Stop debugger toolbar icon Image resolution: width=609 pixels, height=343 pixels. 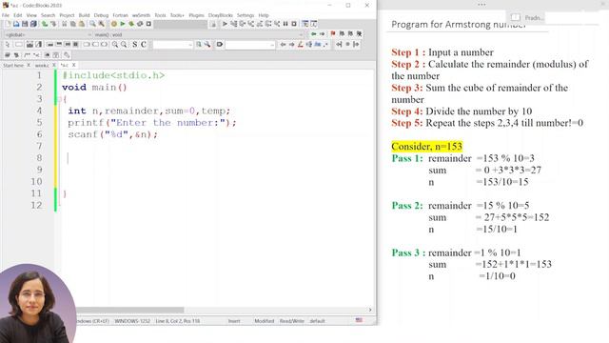[x=294, y=24]
